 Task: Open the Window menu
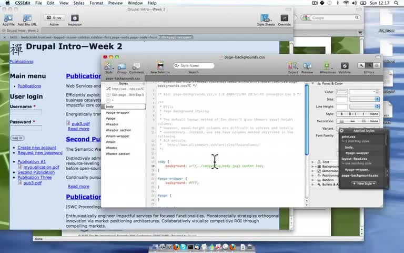pyautogui.click(x=135, y=3)
